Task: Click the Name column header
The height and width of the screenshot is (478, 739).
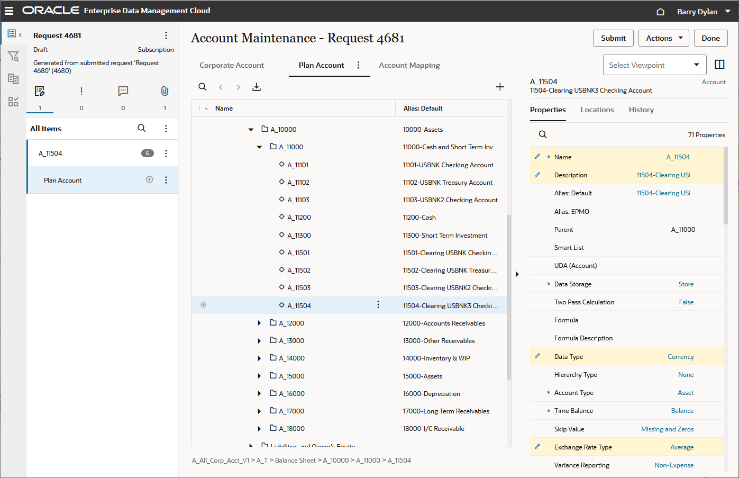Action: click(x=224, y=109)
